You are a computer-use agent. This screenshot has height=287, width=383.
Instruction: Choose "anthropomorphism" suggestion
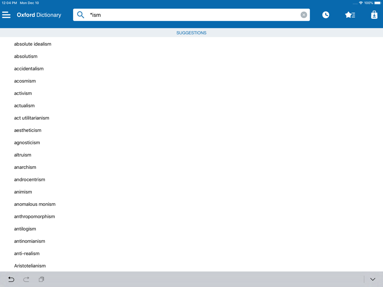(191, 217)
